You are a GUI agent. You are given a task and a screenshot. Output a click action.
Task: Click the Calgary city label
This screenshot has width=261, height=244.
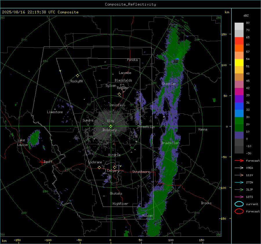point(113,171)
